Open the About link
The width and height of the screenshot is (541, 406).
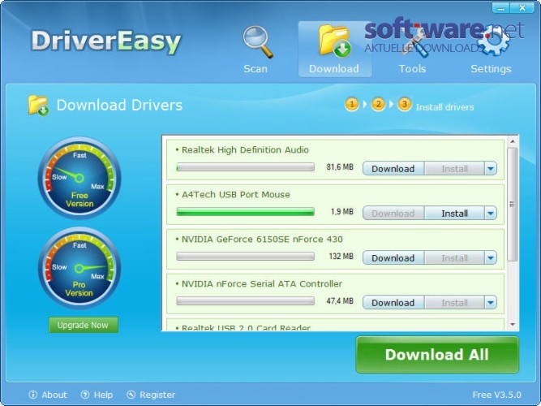pyautogui.click(x=54, y=395)
